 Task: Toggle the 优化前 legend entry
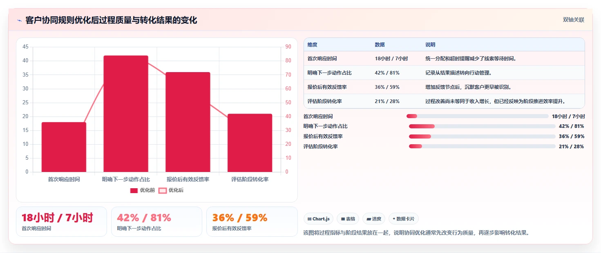(142, 190)
